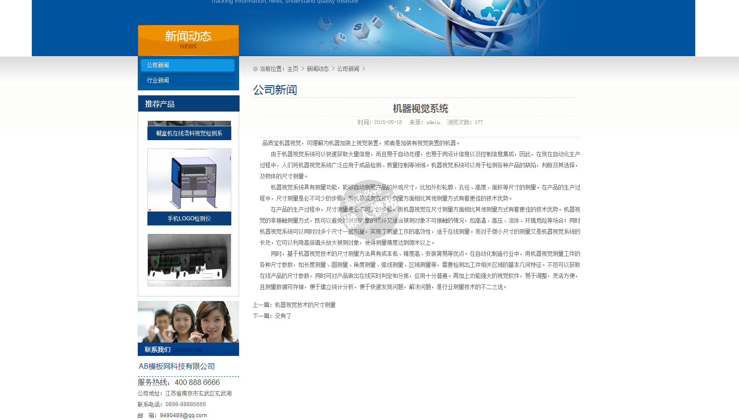739x420 pixels.
Task: Click the customer service headset photo
Action: coord(188,322)
